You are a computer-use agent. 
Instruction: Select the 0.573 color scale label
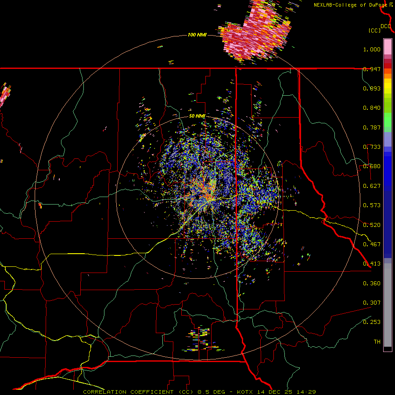[372, 205]
